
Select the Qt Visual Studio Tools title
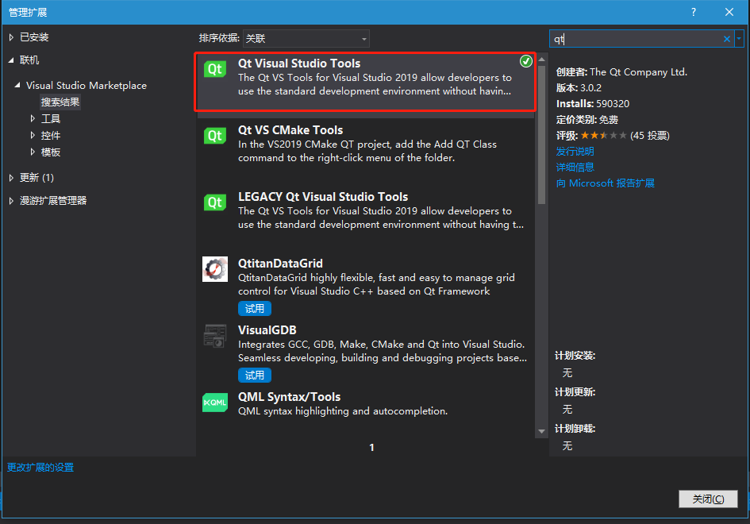pyautogui.click(x=299, y=64)
